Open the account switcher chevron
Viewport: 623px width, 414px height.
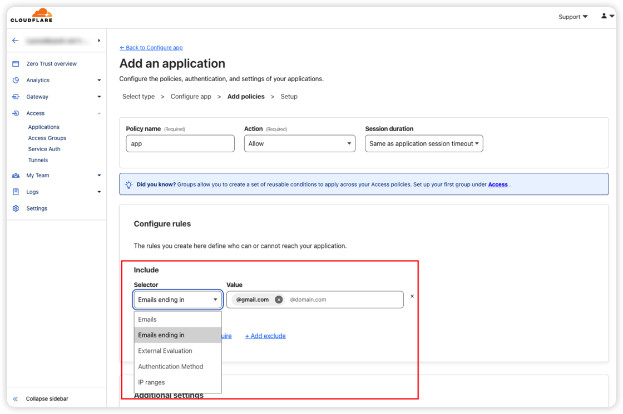point(99,41)
